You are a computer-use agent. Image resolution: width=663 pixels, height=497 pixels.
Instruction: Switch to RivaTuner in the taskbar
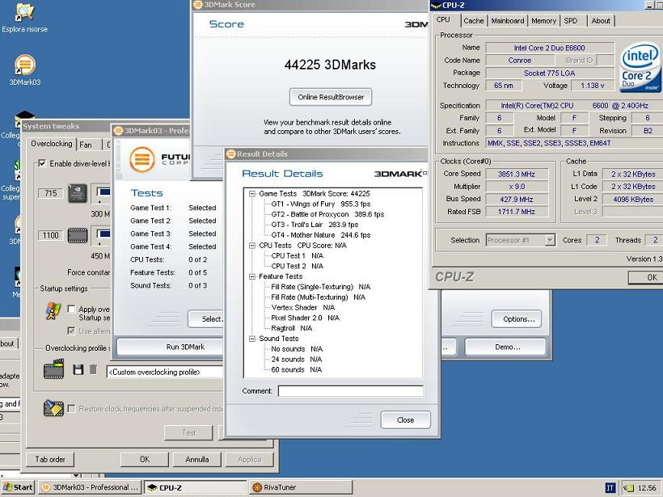(x=300, y=487)
